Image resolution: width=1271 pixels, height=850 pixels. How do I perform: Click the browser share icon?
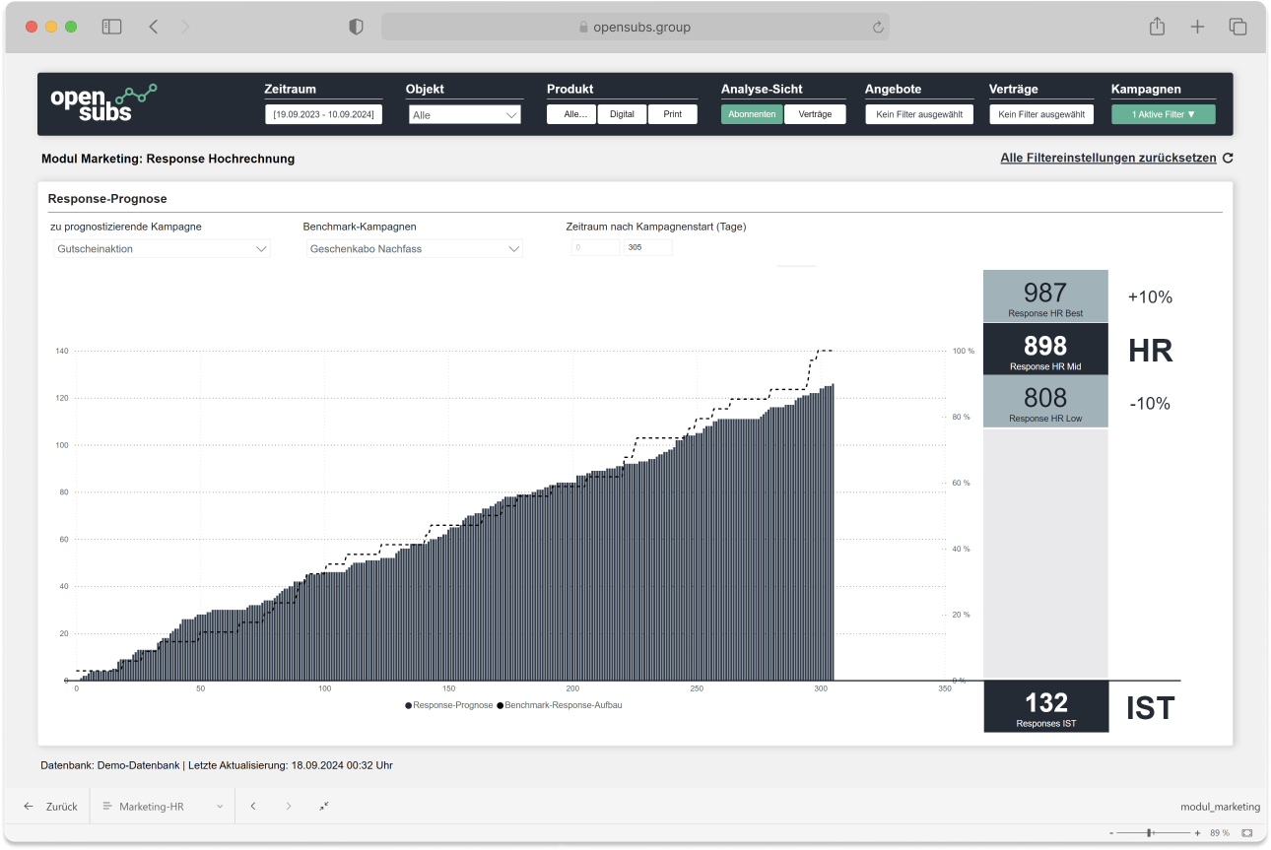pyautogui.click(x=1157, y=27)
